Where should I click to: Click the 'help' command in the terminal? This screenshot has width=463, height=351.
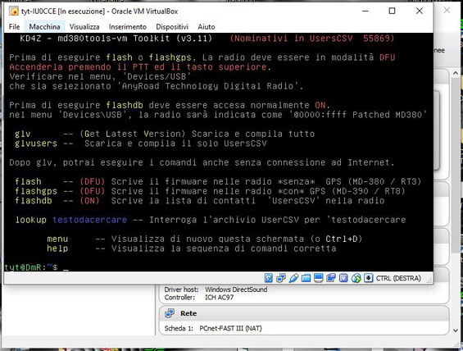point(57,248)
